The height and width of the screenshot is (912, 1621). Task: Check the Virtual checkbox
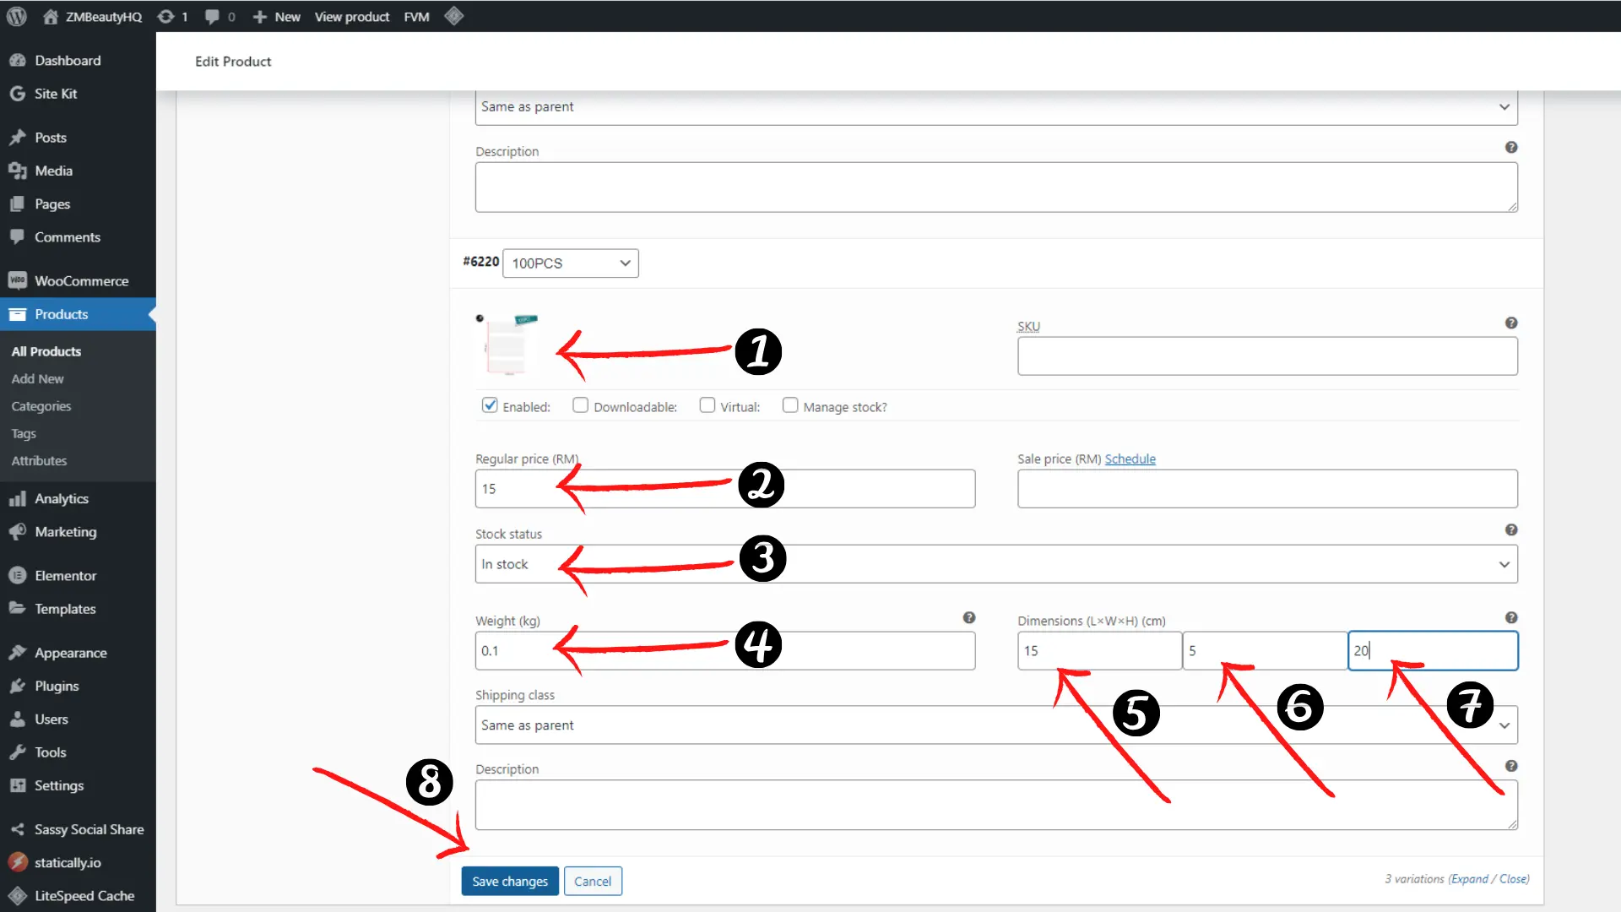(707, 405)
